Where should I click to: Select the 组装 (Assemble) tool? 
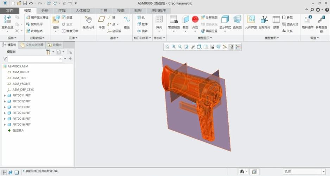(x=56, y=22)
